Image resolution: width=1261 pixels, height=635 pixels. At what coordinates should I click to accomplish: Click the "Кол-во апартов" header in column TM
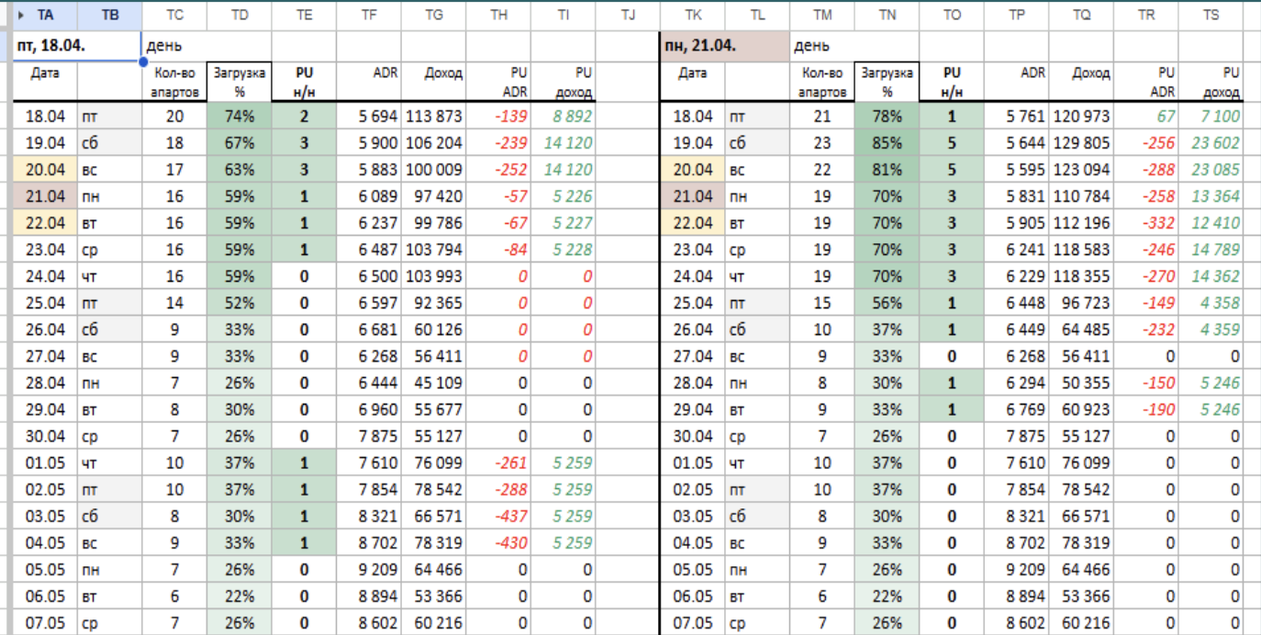click(x=821, y=82)
